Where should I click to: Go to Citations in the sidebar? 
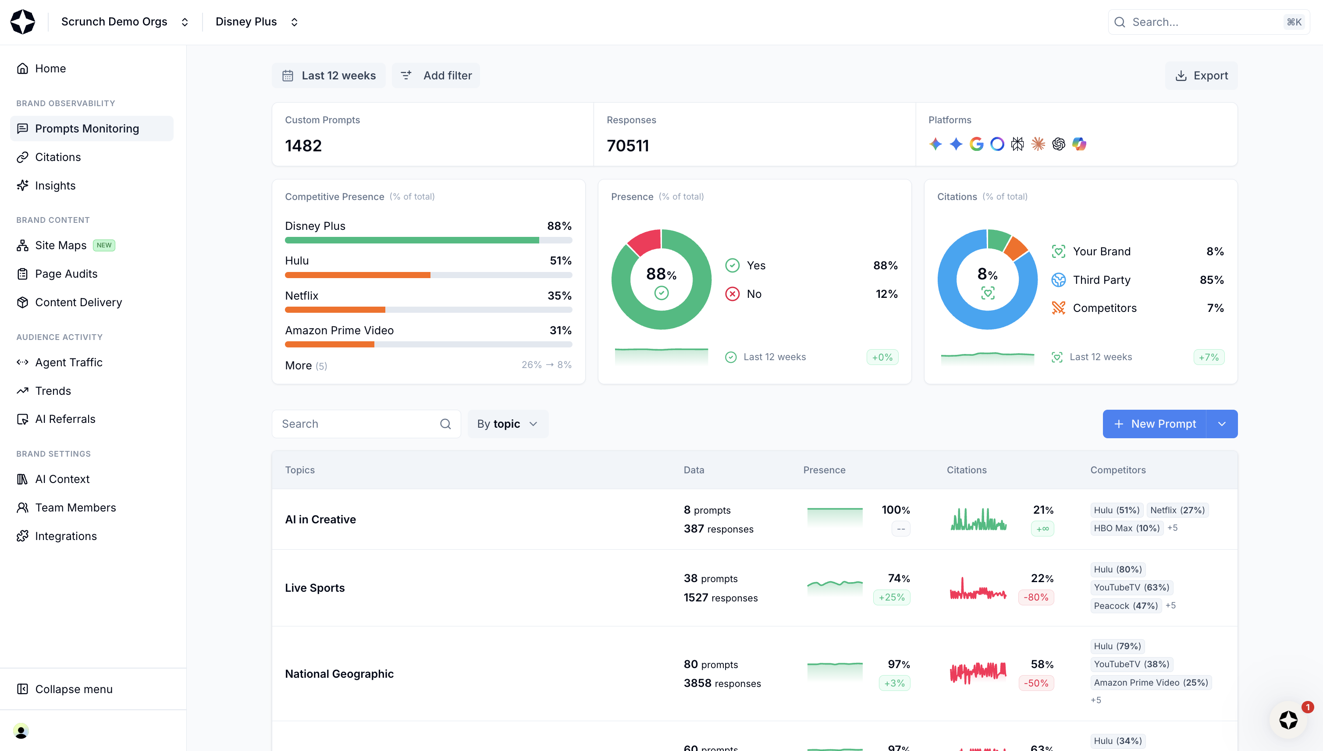(58, 157)
